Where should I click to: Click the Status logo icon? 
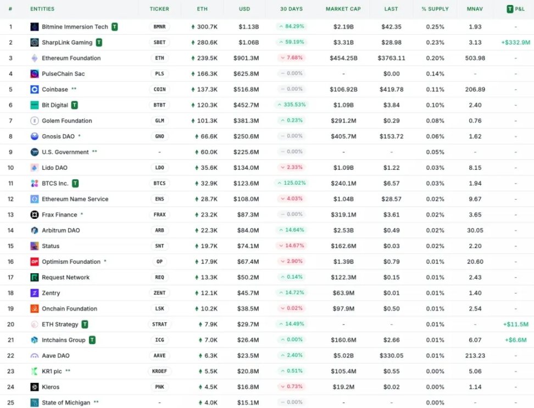(35, 246)
